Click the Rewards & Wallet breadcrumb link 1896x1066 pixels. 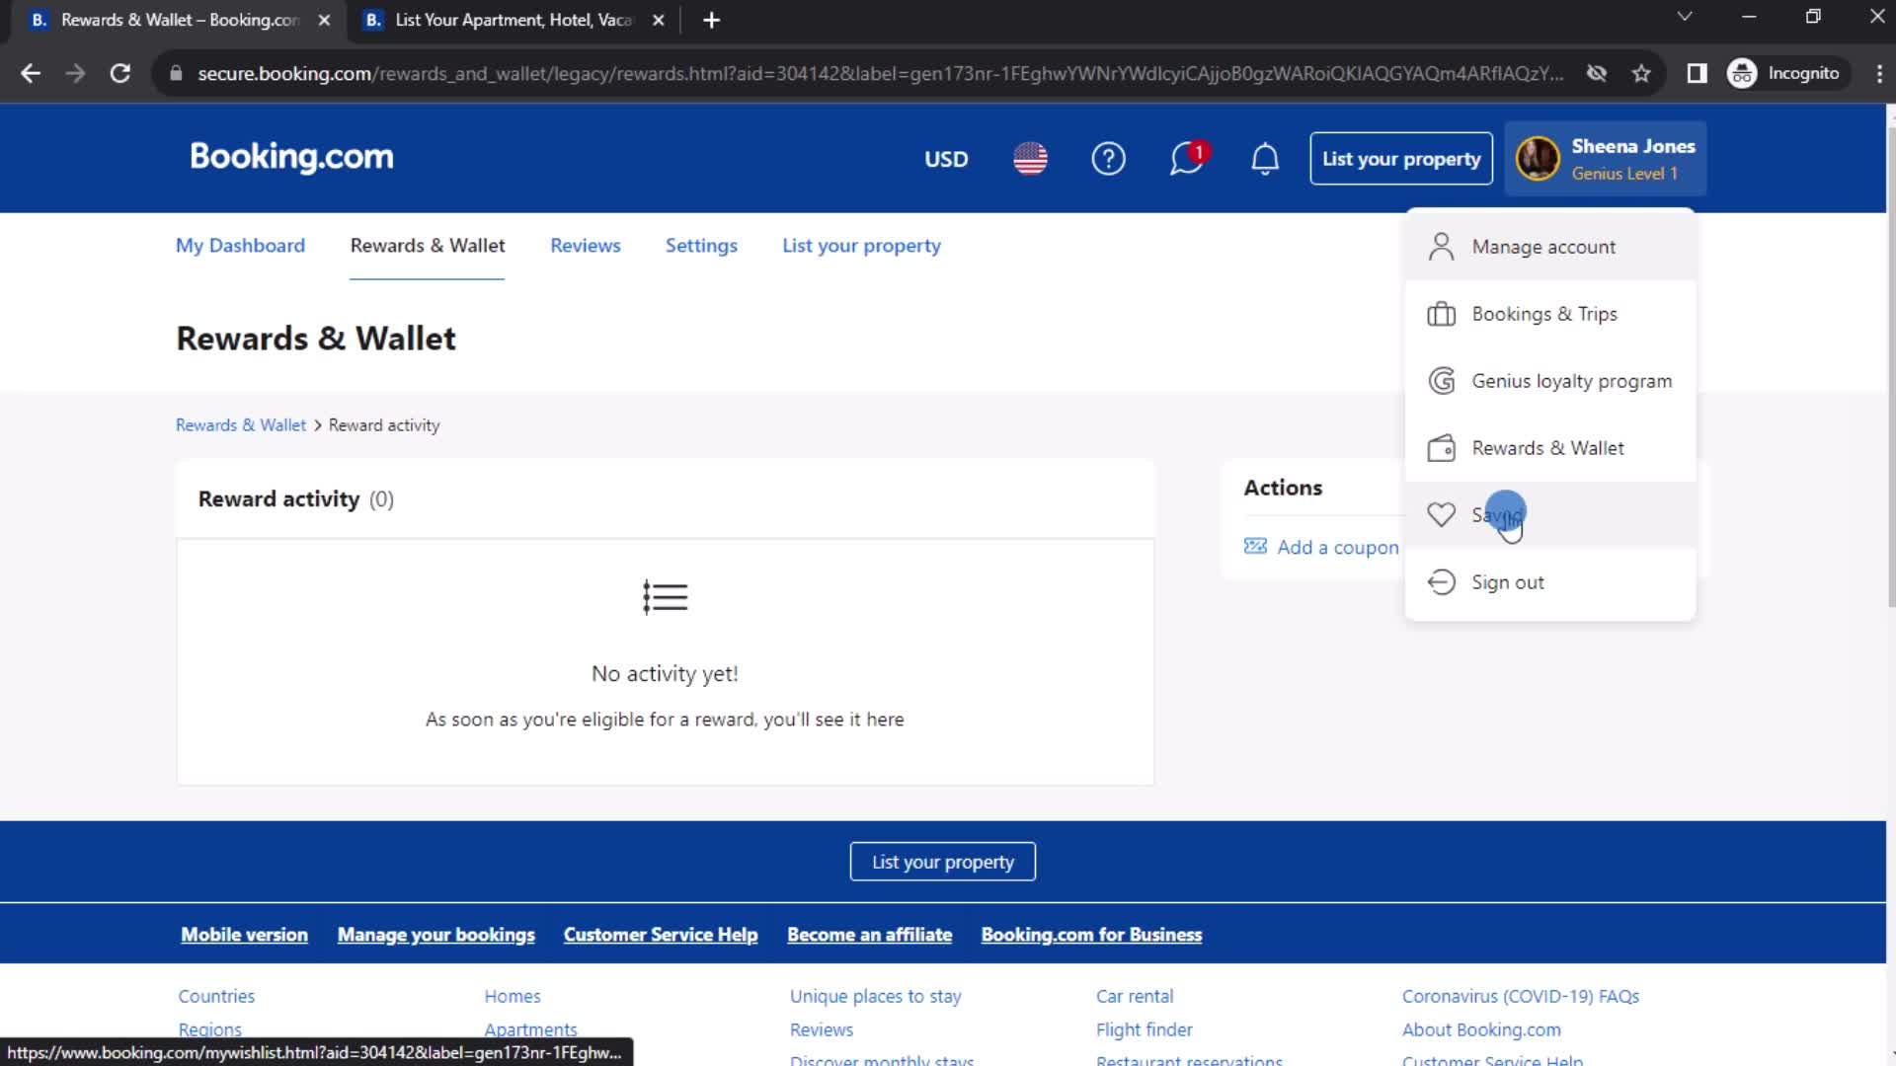click(x=241, y=425)
